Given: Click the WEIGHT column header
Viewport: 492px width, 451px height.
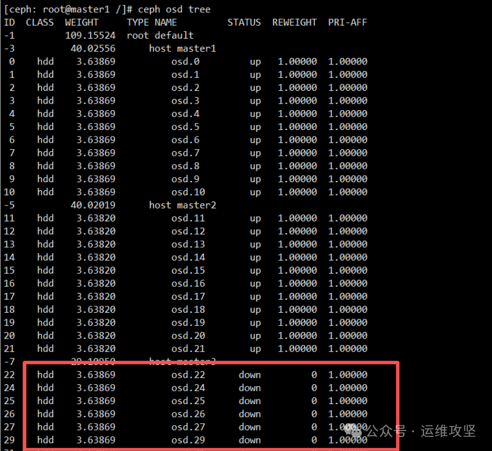Looking at the screenshot, I should pyautogui.click(x=81, y=22).
